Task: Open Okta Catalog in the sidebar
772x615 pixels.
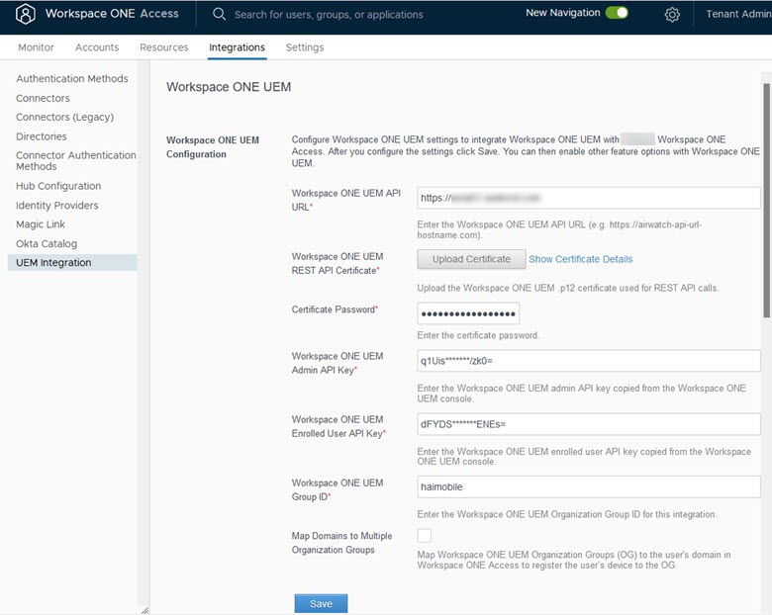Action: point(47,243)
